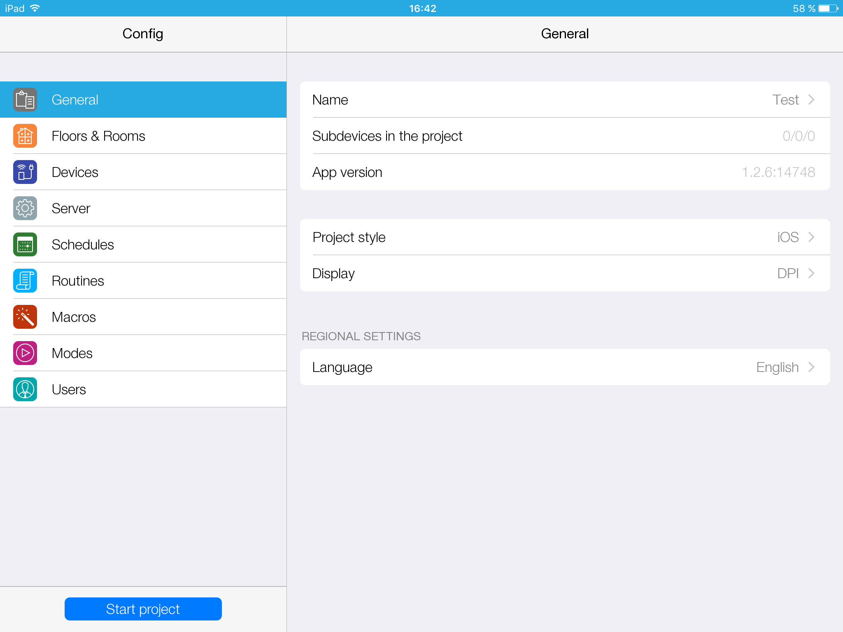Open the Language English chevron

811,367
